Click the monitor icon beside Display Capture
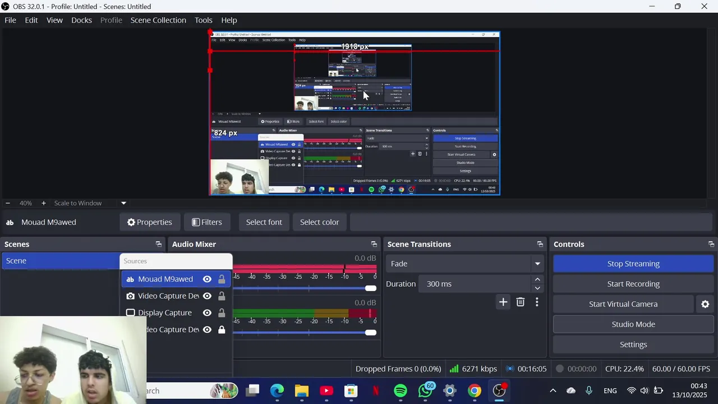 coord(130,313)
